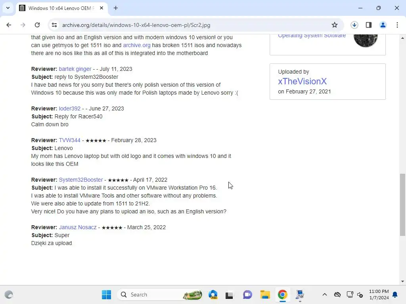This screenshot has width=406, height=304.
Task: Click the Chrome taskbar icon
Action: 282,294
